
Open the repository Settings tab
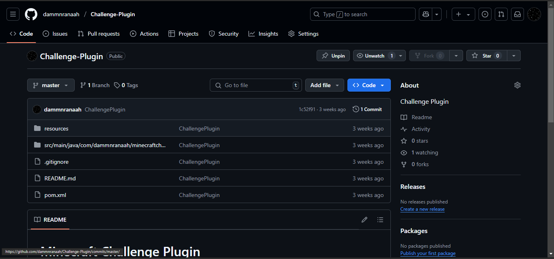click(304, 34)
